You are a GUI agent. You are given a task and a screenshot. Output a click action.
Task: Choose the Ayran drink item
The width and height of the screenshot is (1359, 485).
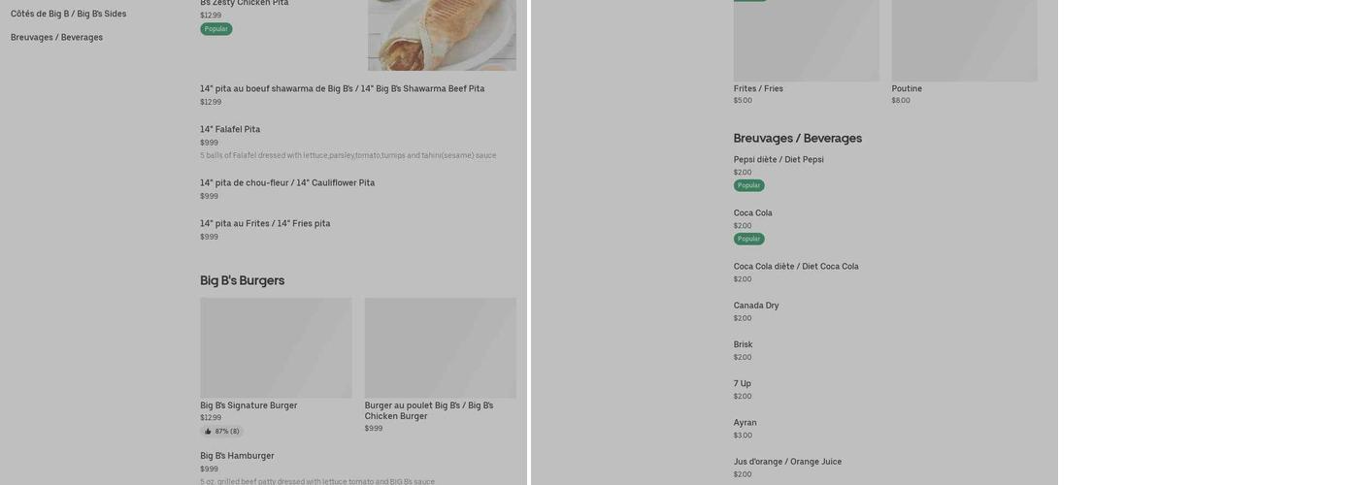click(x=746, y=423)
